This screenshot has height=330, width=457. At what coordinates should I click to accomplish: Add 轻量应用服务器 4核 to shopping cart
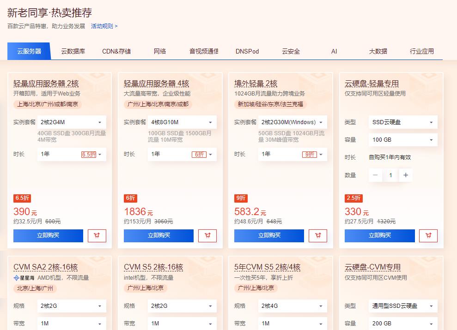(207, 236)
